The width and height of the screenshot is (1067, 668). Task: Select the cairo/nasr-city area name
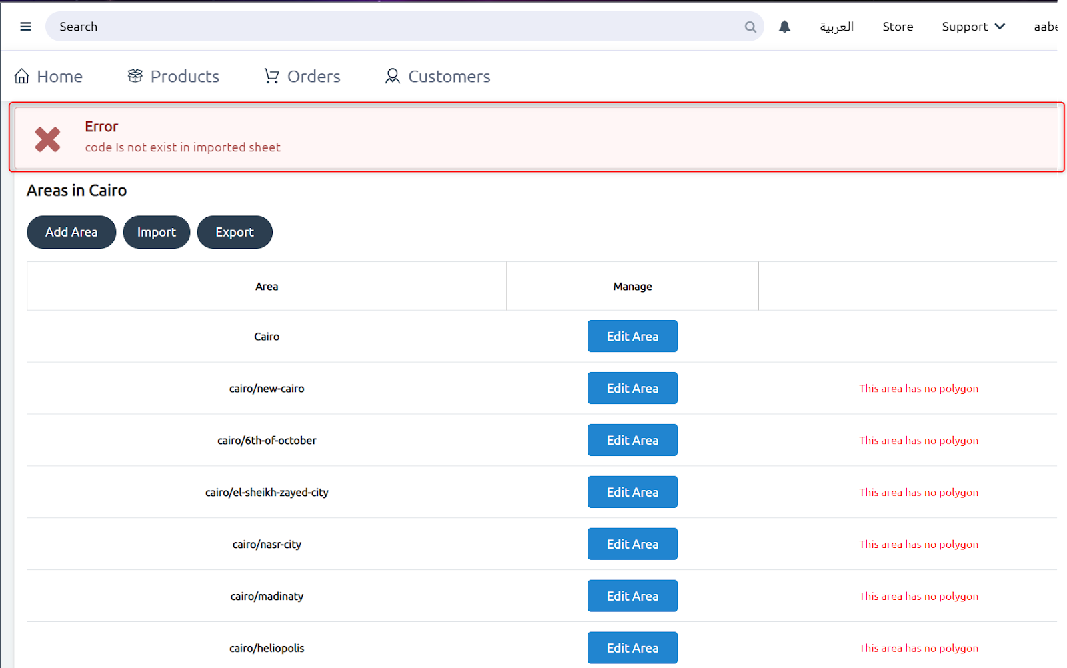coord(267,545)
